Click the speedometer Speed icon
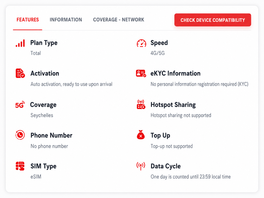This screenshot has width=264, height=198. coord(141,43)
